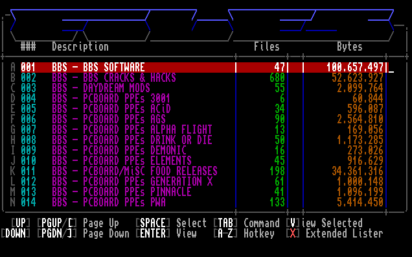Select the ALPHA FLIGHT PPEs row
The image size is (412, 257).
(x=205, y=130)
